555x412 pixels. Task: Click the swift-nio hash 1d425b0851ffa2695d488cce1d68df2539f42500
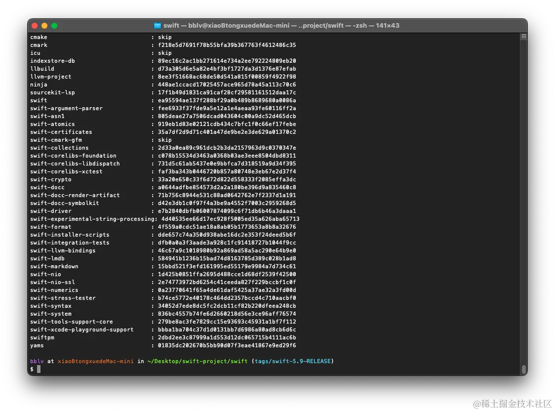tap(227, 275)
